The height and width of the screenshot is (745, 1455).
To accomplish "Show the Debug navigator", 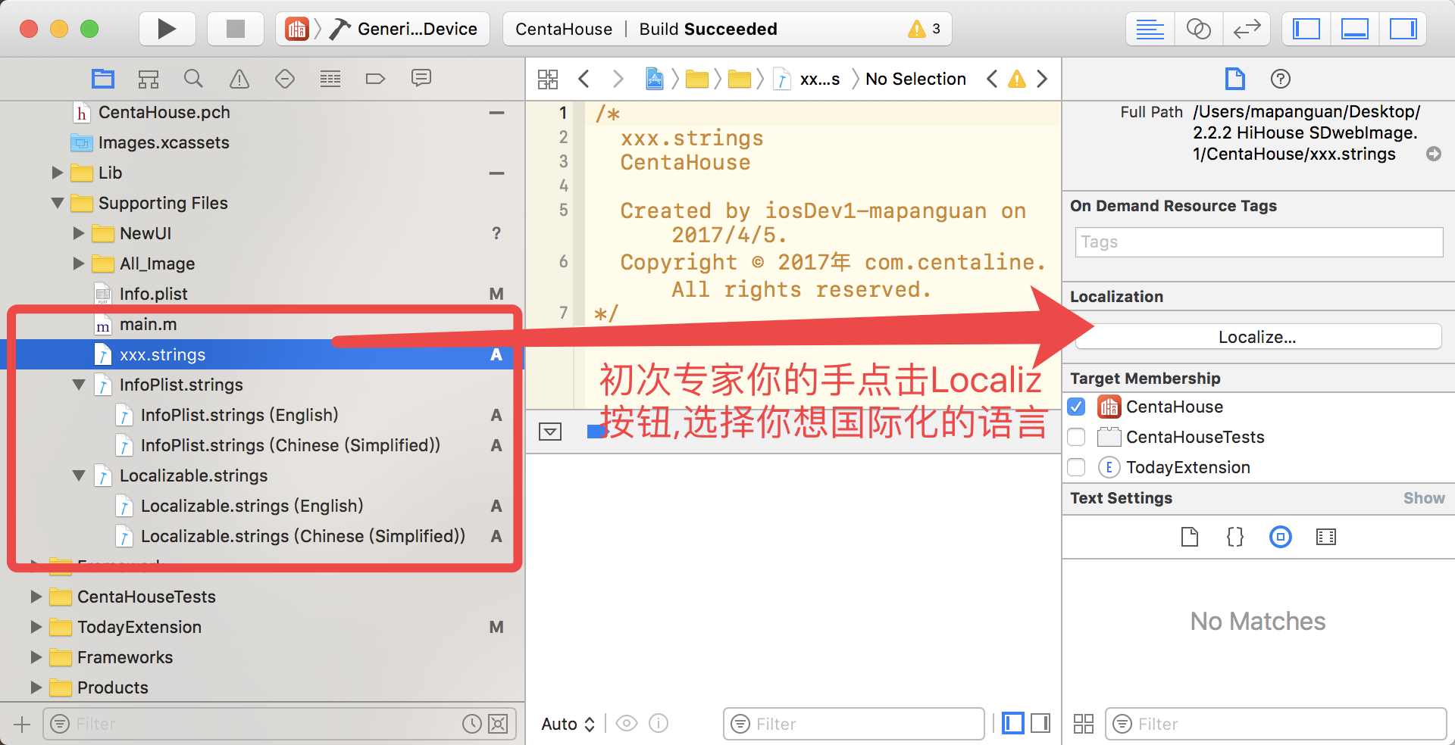I will [x=330, y=79].
